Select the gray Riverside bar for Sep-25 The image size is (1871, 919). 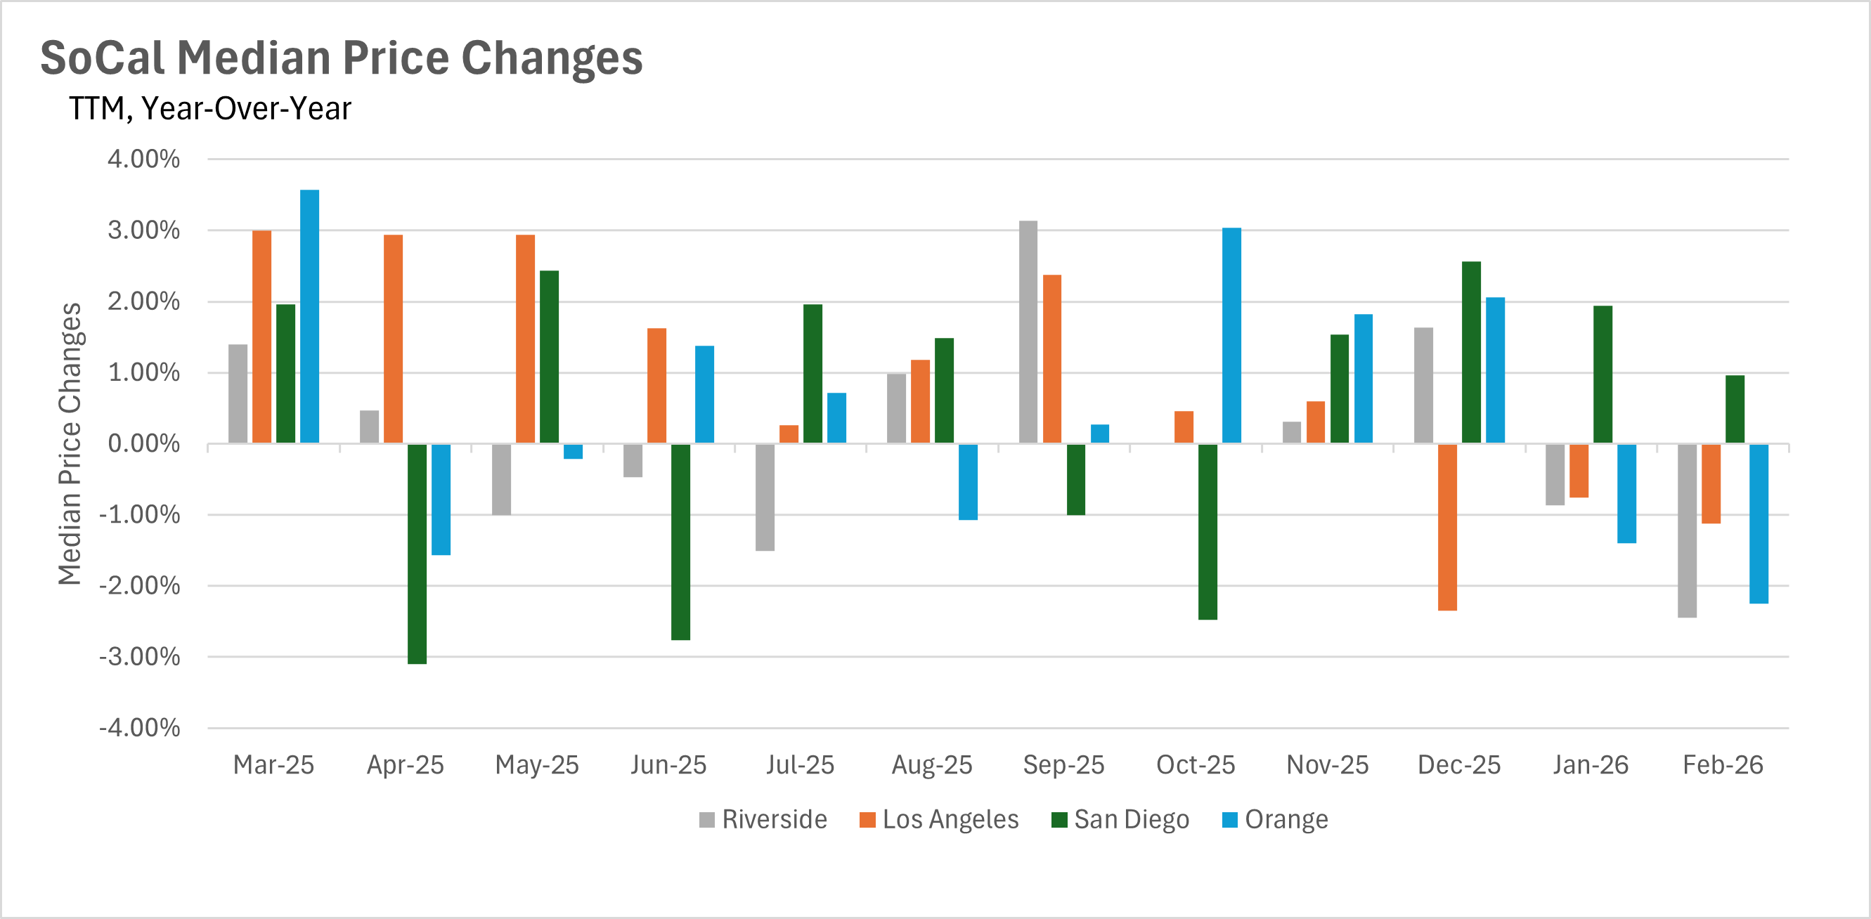tap(1028, 332)
